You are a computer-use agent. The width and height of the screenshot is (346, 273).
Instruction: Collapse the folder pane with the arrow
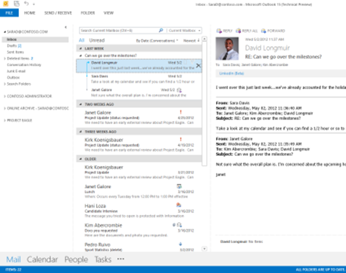pos(66,27)
